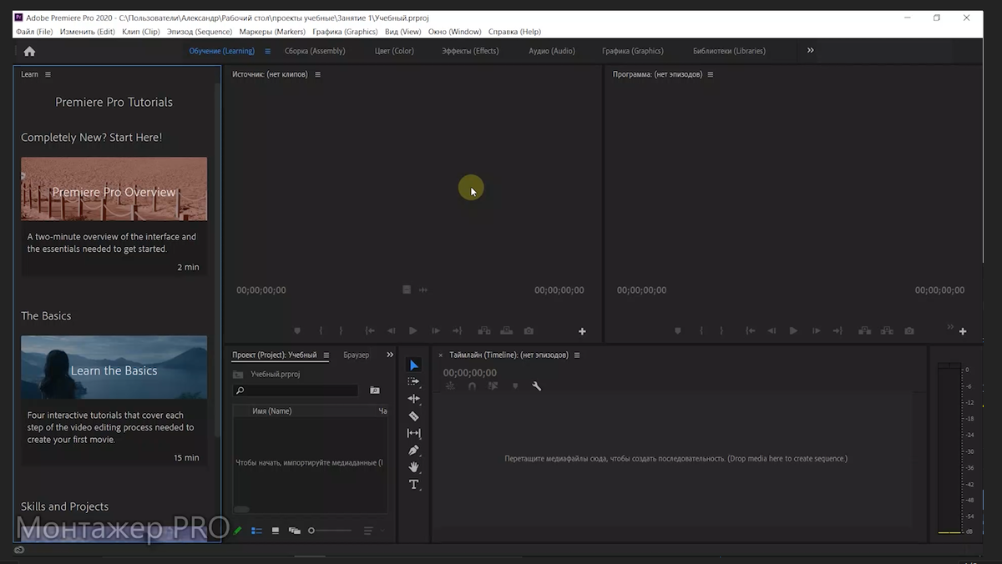The image size is (1002, 564).
Task: Open Timeline panel hamburger menu
Action: click(577, 355)
